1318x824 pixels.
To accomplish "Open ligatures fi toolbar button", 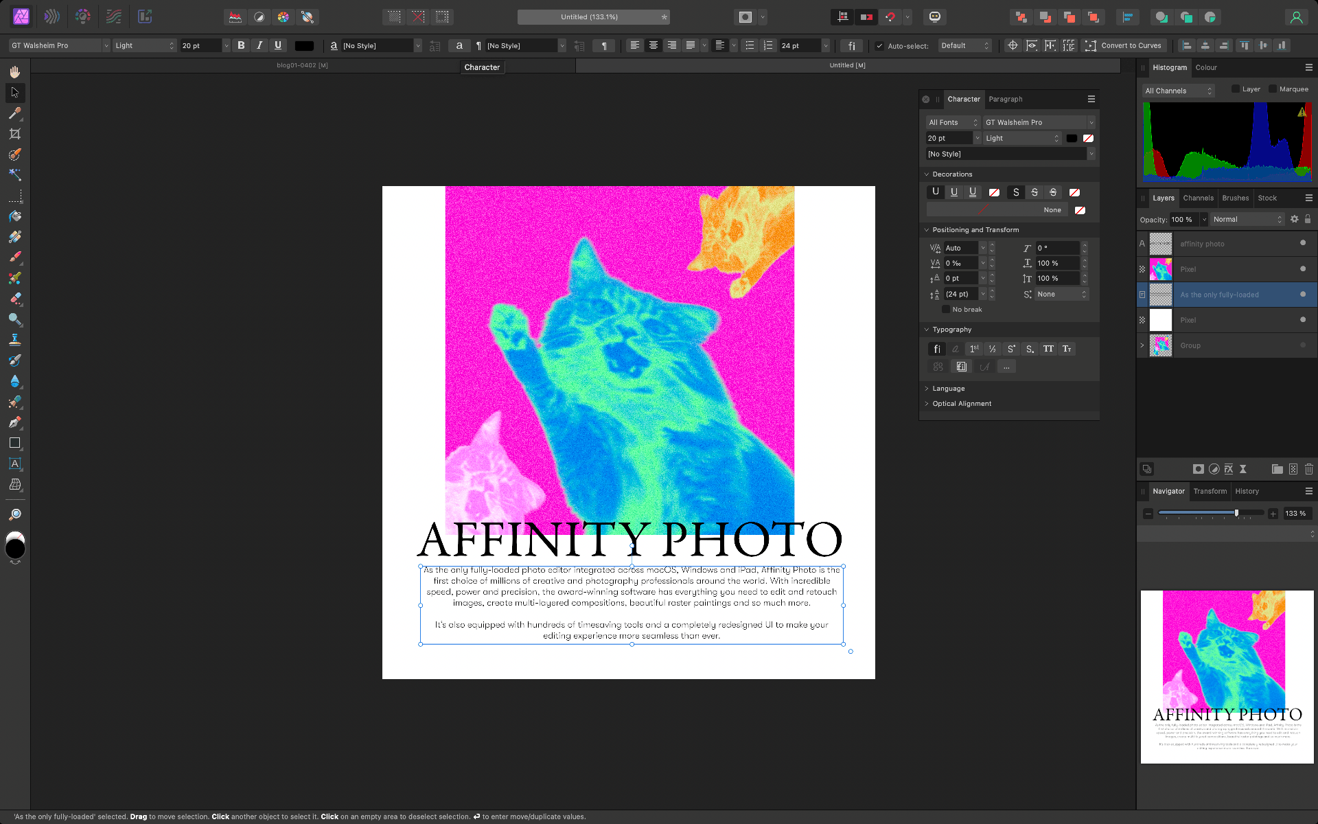I will [x=851, y=45].
